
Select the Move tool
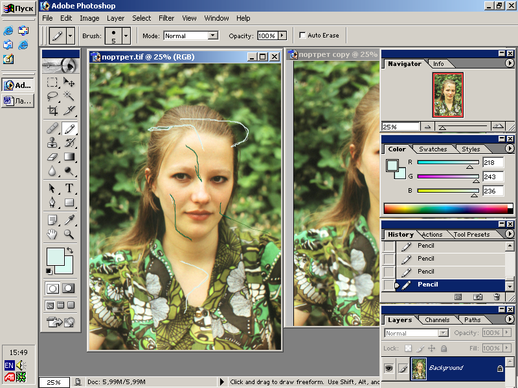[x=69, y=82]
